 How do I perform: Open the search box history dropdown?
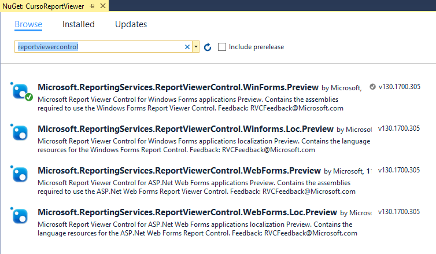click(x=196, y=47)
